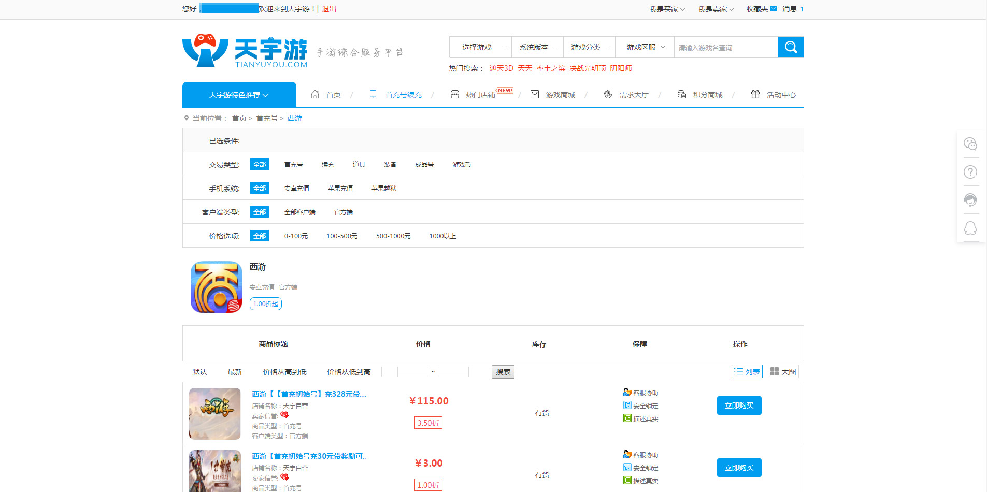Click the 搜索 price filter button

pos(503,372)
